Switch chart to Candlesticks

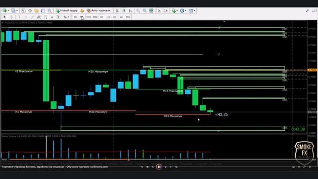click(124, 10)
